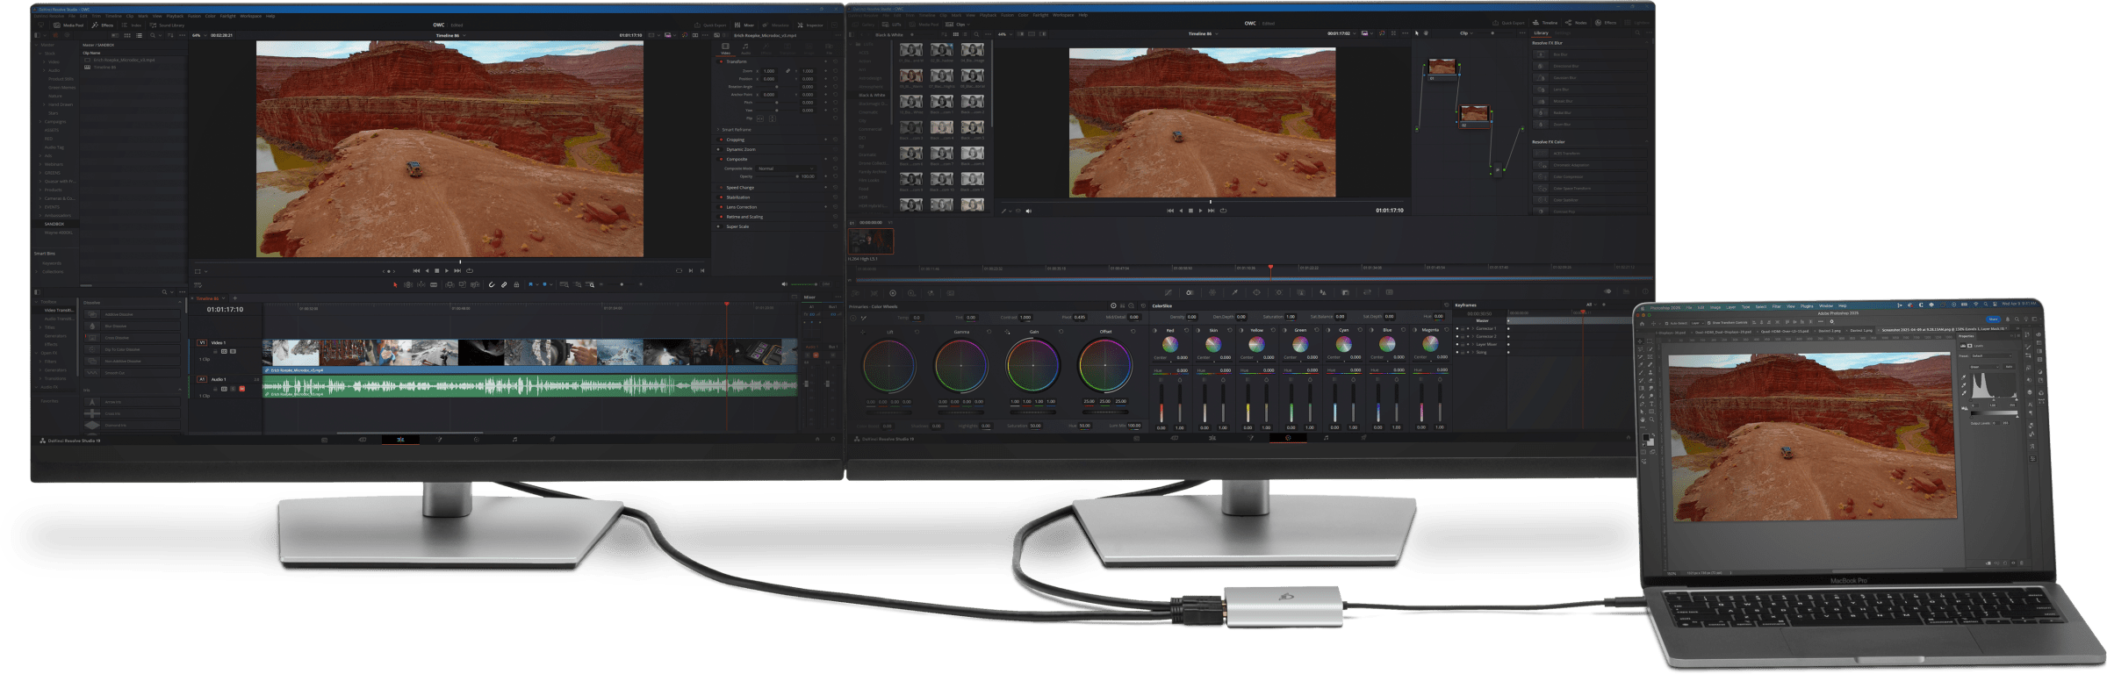Click Quick Export in the left window
This screenshot has width=2107, height=674.
pos(711,25)
